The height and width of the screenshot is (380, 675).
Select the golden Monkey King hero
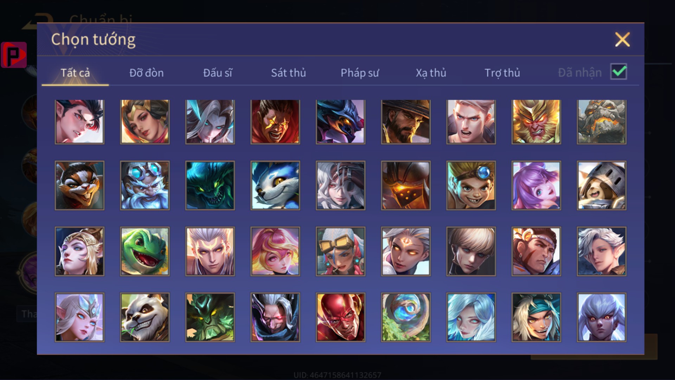pyautogui.click(x=536, y=122)
